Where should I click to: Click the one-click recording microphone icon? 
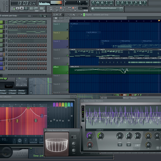pos(136,3)
